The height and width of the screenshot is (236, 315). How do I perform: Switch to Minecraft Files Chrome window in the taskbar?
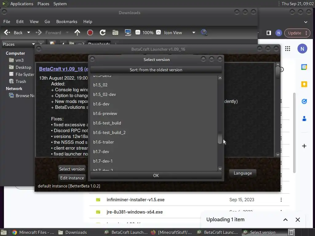[33, 232]
